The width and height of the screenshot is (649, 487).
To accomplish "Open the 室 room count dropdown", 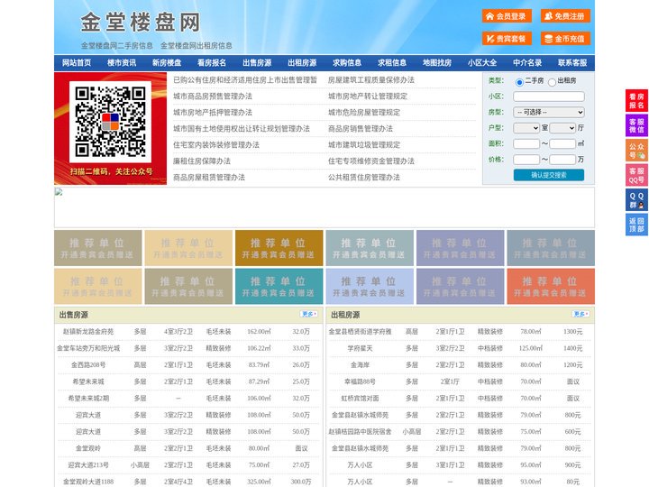I will point(526,128).
